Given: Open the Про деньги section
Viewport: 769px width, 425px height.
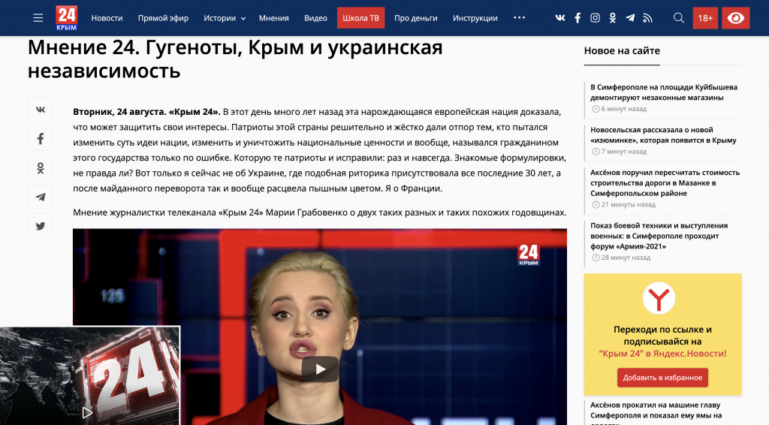Looking at the screenshot, I should pyautogui.click(x=415, y=18).
